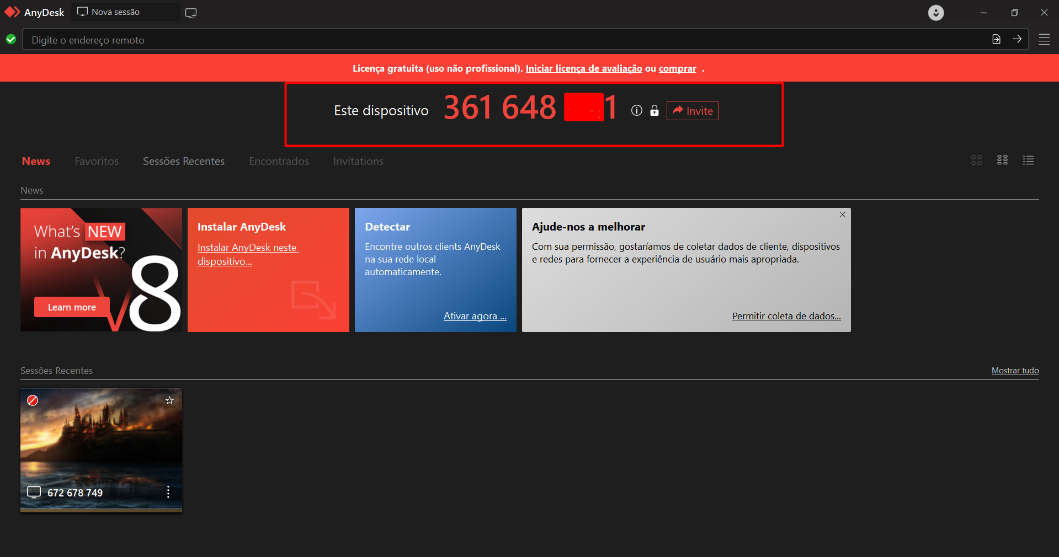Click Mostrar tudo link

[1015, 371]
